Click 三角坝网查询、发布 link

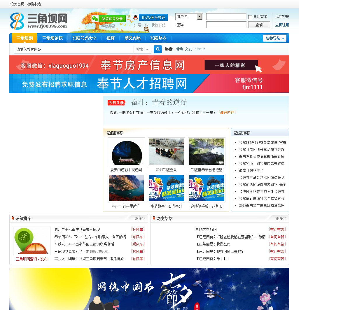tap(32, 259)
